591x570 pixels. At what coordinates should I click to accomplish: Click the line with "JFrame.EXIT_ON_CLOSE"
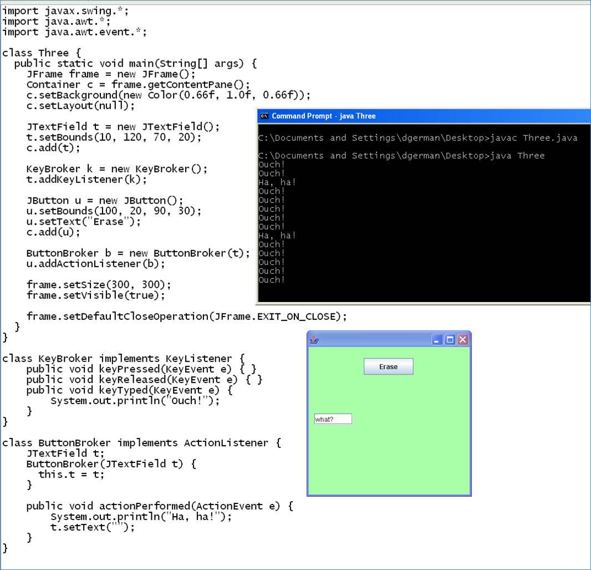(x=187, y=316)
